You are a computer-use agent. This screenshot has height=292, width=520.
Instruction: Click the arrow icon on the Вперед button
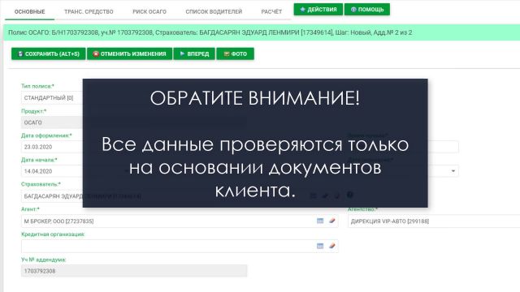click(182, 54)
